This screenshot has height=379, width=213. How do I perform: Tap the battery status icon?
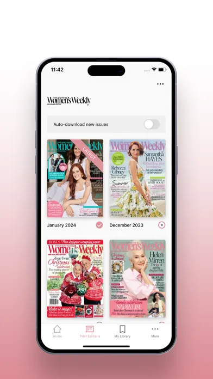pyautogui.click(x=162, y=70)
